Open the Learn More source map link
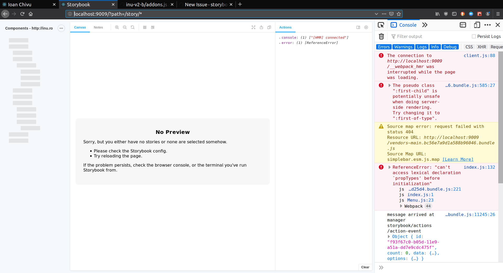The image size is (503, 273). click(458, 159)
